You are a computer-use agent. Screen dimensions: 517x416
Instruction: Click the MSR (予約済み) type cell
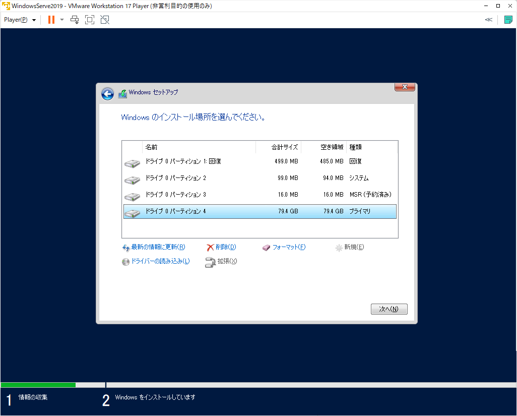pos(370,195)
